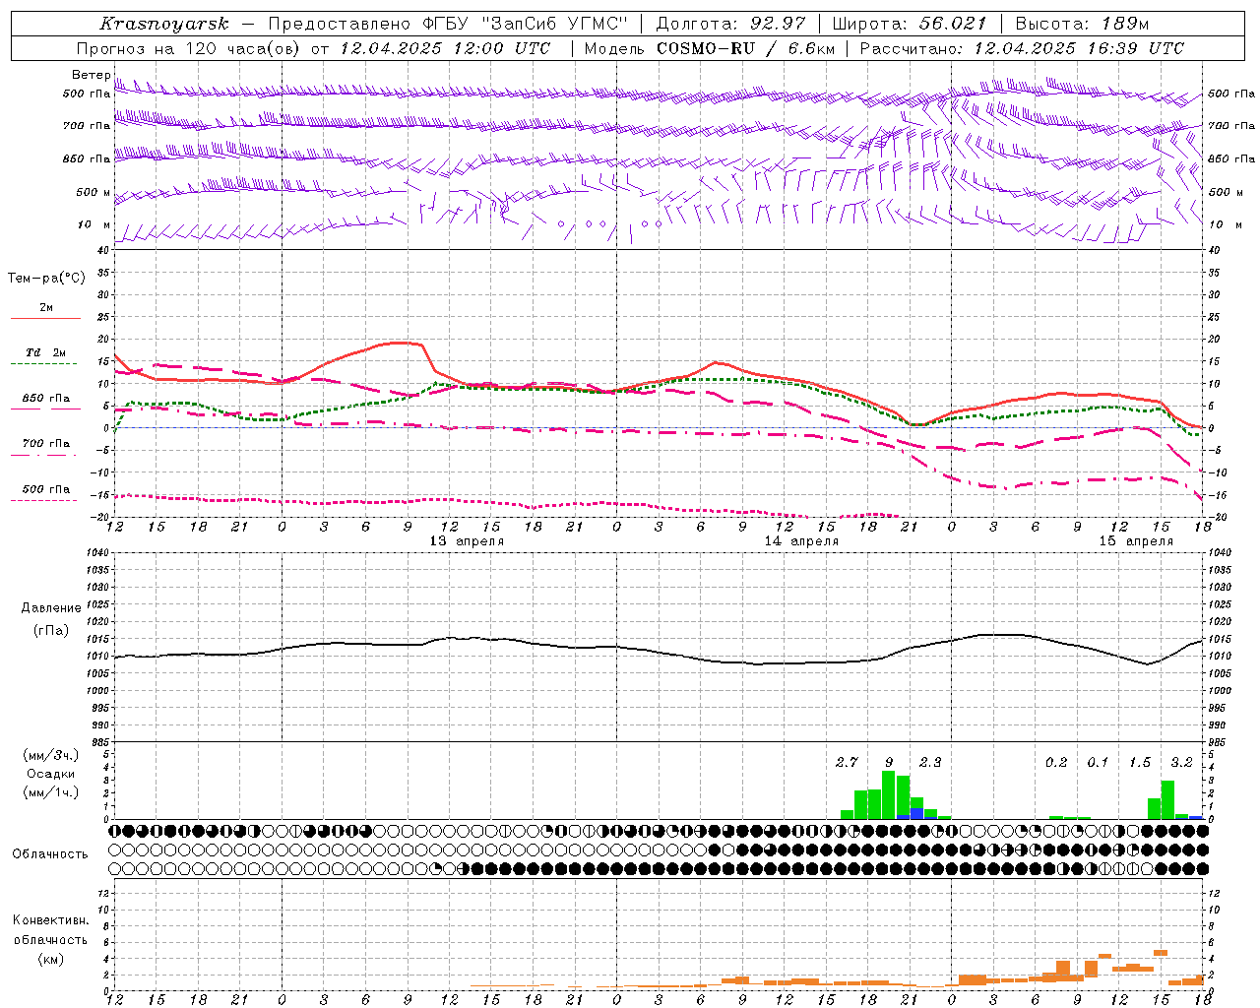Select the "Предоставлено ФГБУ ЗапСиб УГМС" header text

coord(448,24)
